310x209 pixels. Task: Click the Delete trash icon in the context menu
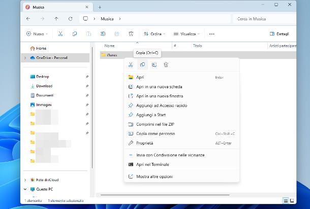[x=166, y=64]
